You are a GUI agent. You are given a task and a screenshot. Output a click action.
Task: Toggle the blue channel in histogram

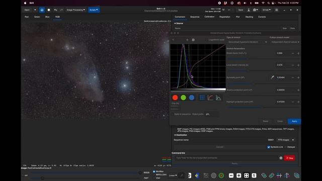192,98
